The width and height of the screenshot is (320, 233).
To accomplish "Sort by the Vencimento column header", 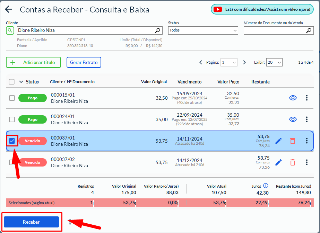I will (x=189, y=82).
